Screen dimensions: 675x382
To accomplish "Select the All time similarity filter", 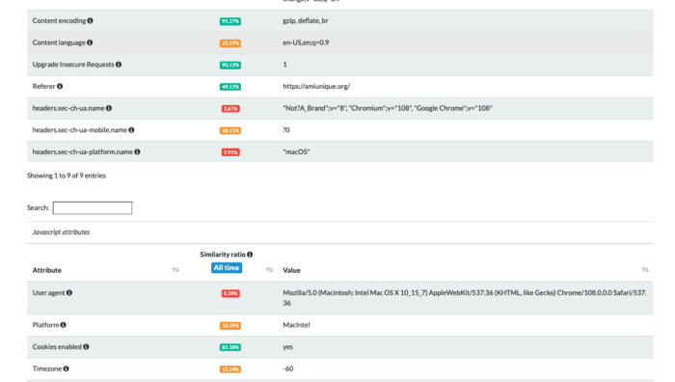I will coord(227,268).
